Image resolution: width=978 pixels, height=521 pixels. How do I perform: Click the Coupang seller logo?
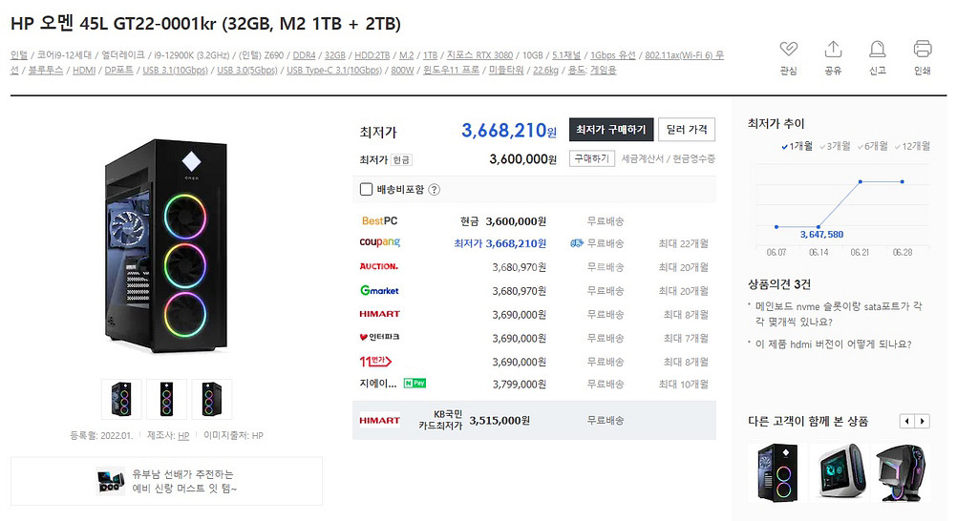tap(380, 242)
